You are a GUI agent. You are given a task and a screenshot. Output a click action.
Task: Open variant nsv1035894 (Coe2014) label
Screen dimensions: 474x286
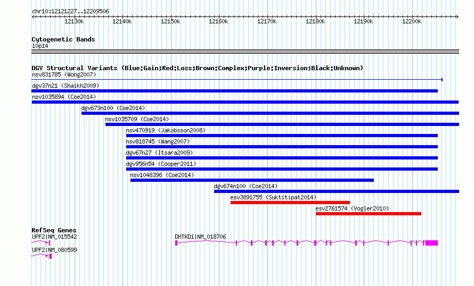click(64, 97)
